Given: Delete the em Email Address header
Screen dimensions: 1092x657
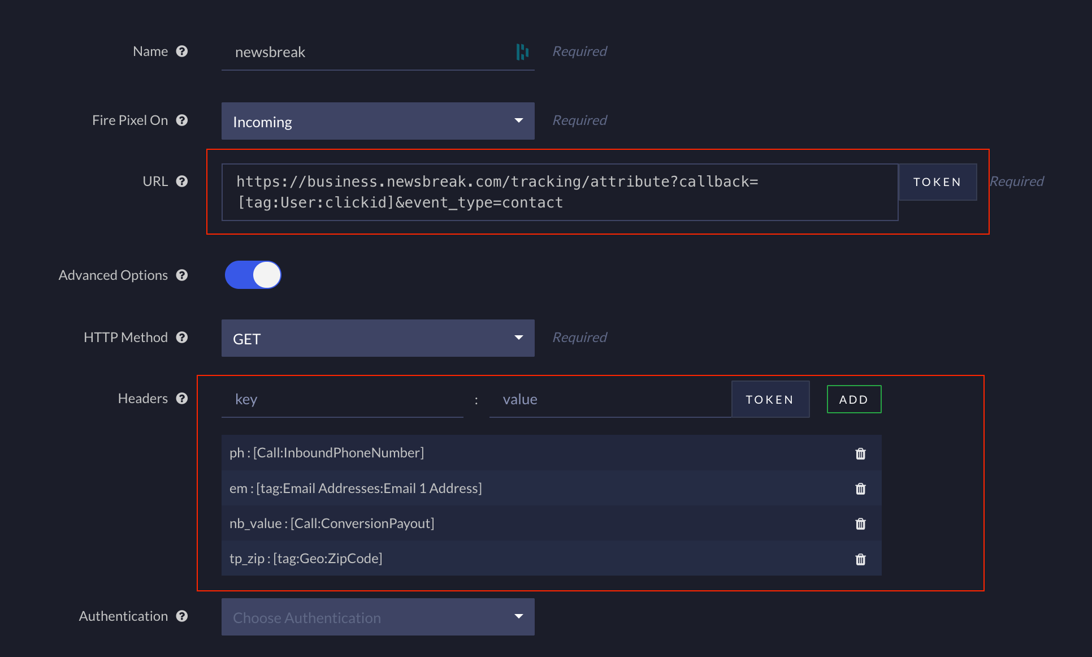Looking at the screenshot, I should (x=860, y=489).
